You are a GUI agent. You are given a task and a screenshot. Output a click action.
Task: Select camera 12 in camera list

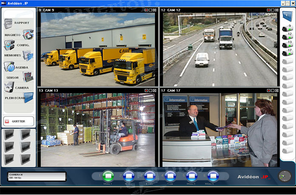[287, 37]
